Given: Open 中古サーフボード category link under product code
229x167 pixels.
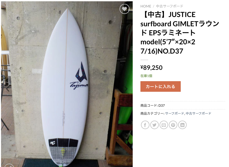Looking at the screenshot, I should (x=199, y=113).
